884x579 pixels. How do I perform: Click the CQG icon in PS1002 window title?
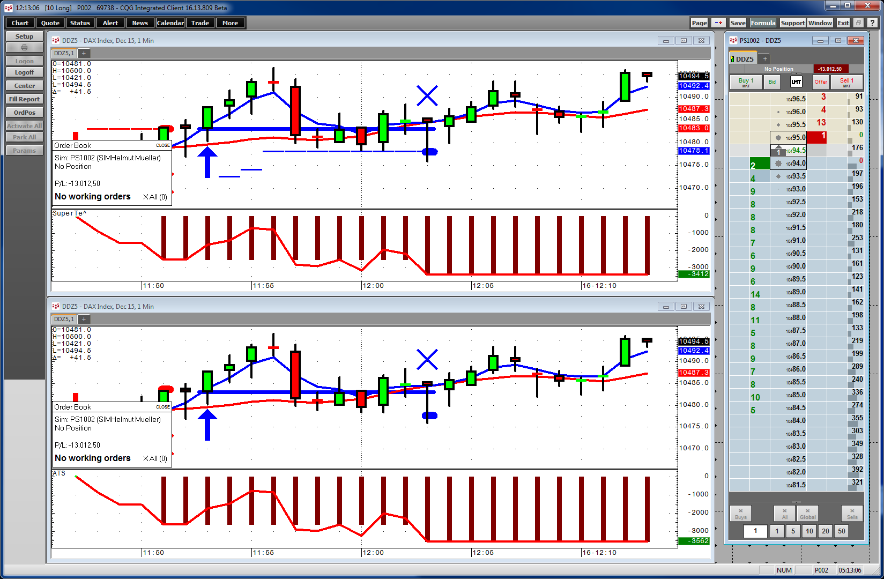pos(733,40)
